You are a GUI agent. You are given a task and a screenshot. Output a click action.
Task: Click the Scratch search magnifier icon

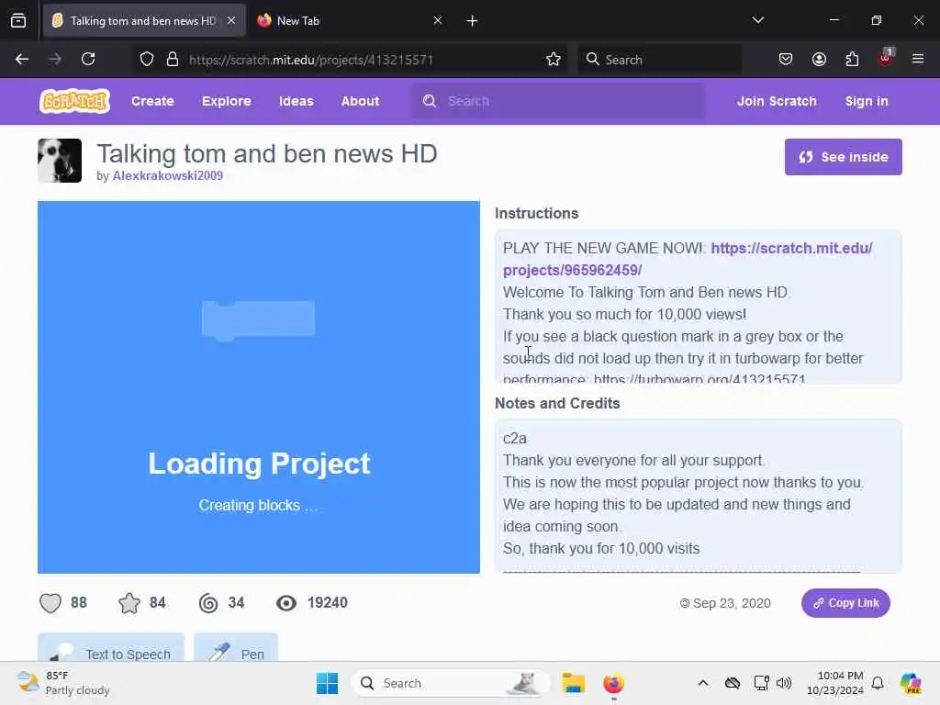point(430,101)
